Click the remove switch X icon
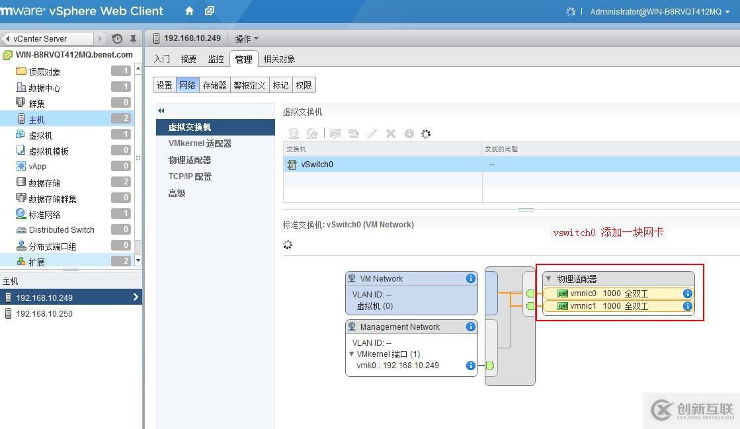The image size is (740, 429). point(391,134)
